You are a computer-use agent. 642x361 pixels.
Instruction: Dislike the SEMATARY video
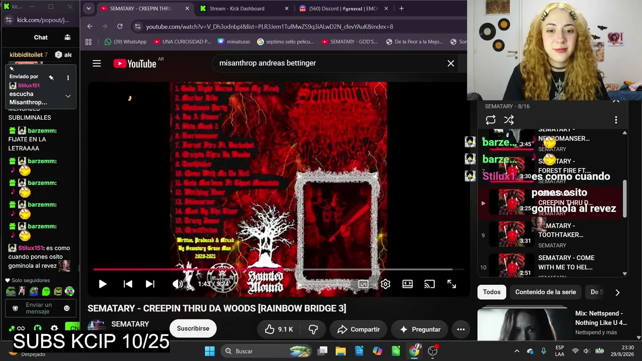313,329
